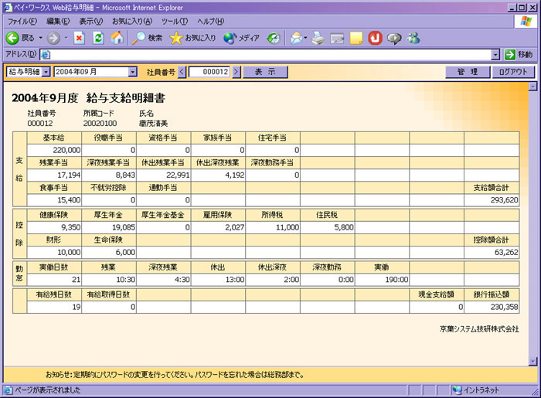
Task: Refresh the page with Refresh icon
Action: pos(98,37)
